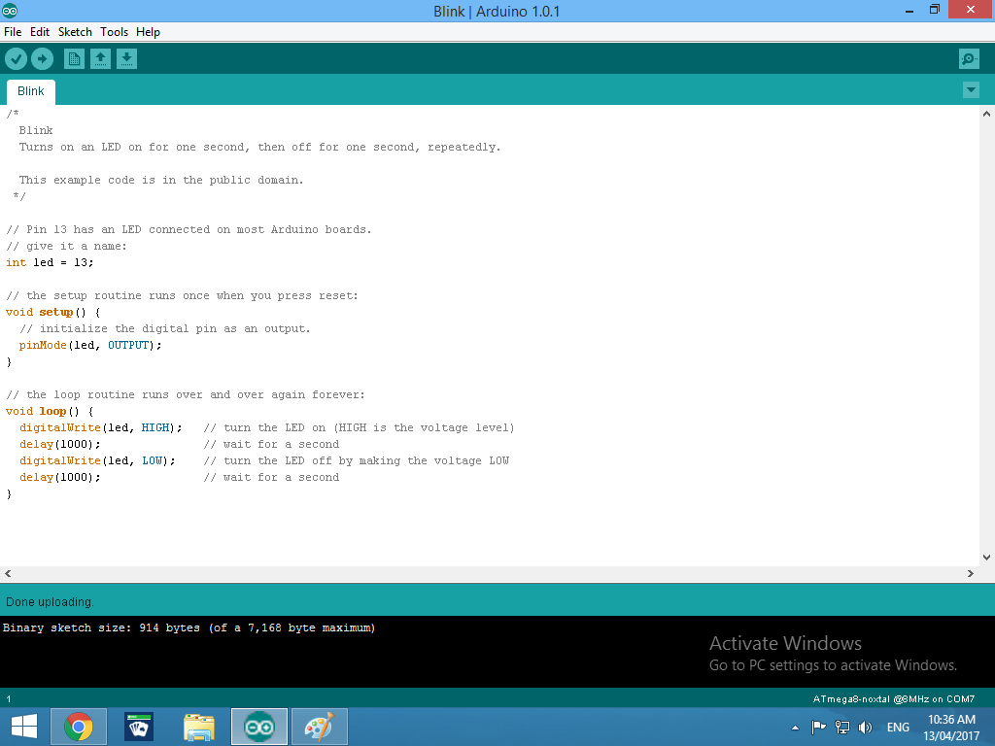Viewport: 995px width, 746px height.
Task: Click on 'digitalWrite(led, LOW);' statement
Action: tap(97, 460)
